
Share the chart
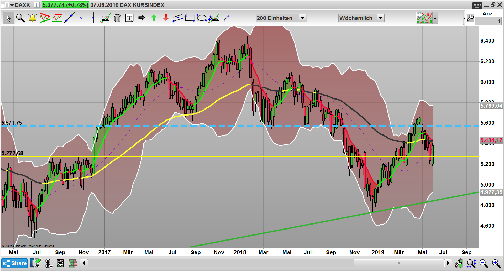pos(14,263)
